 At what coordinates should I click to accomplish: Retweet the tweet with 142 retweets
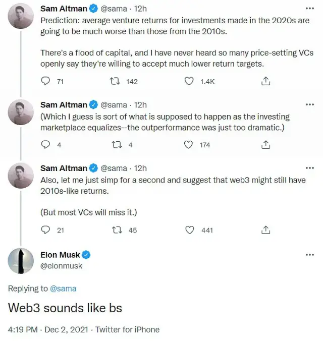(x=116, y=81)
